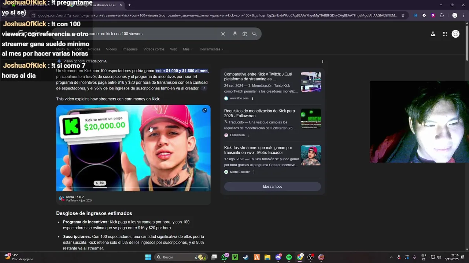Screen dimensions: 469x263
Task: Adjust volume via speaker tray icon
Action: (439, 257)
